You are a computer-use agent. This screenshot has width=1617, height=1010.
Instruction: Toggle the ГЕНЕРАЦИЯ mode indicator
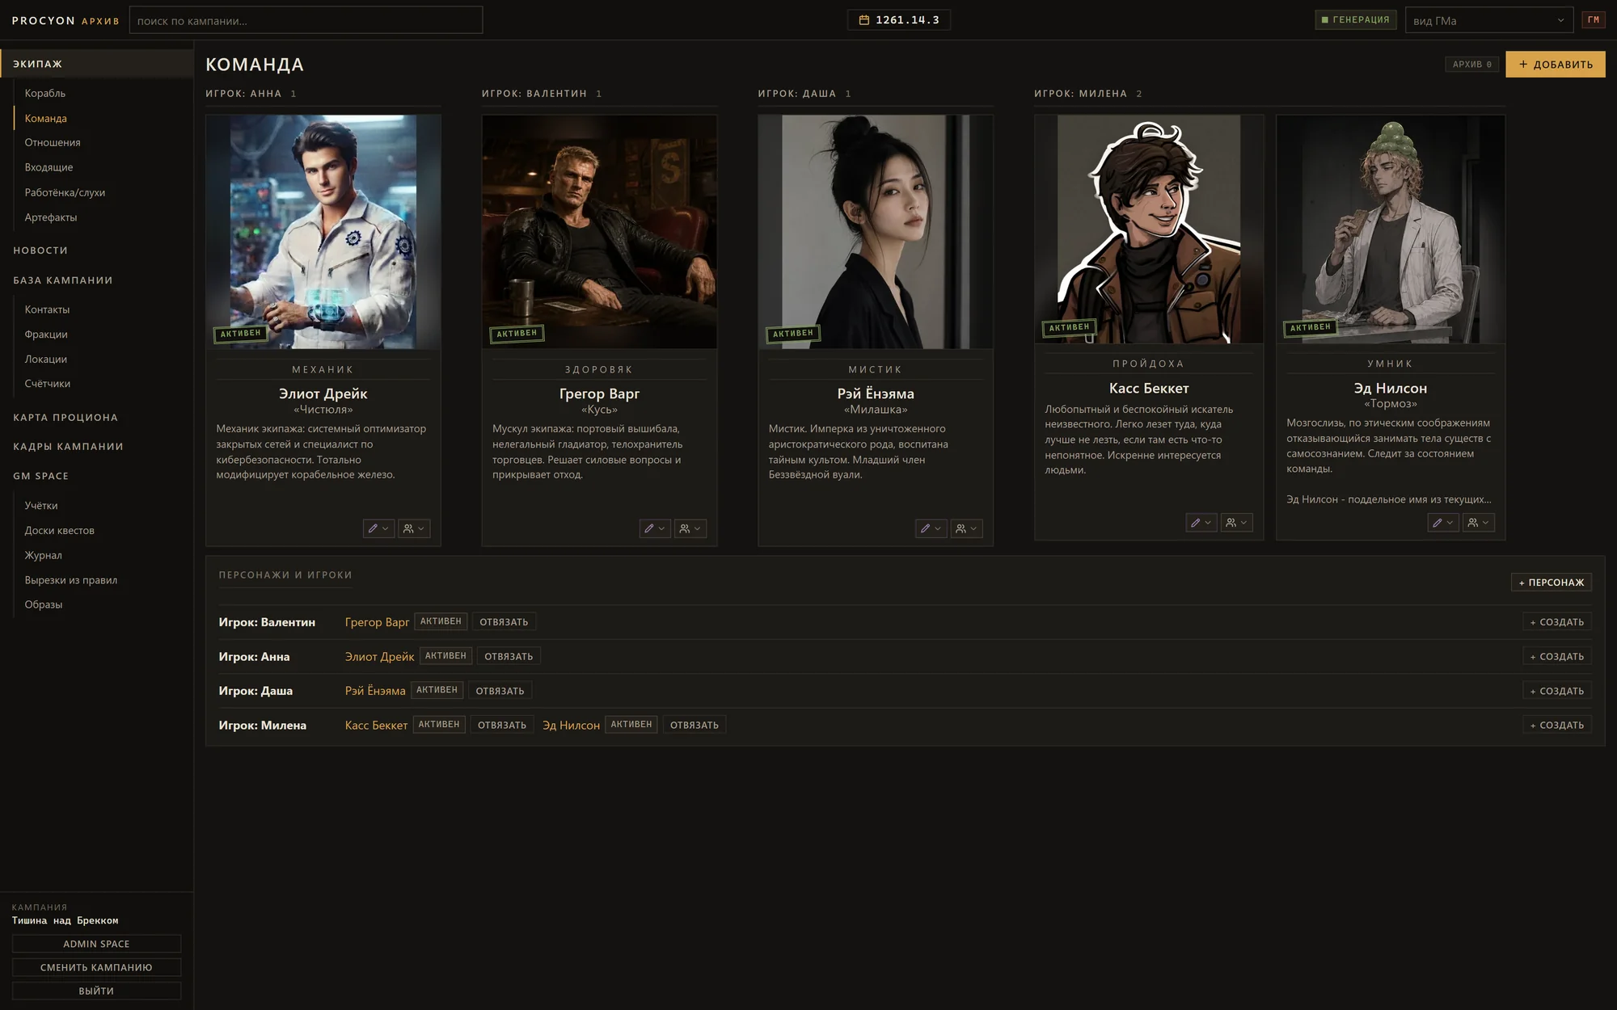(x=1356, y=19)
